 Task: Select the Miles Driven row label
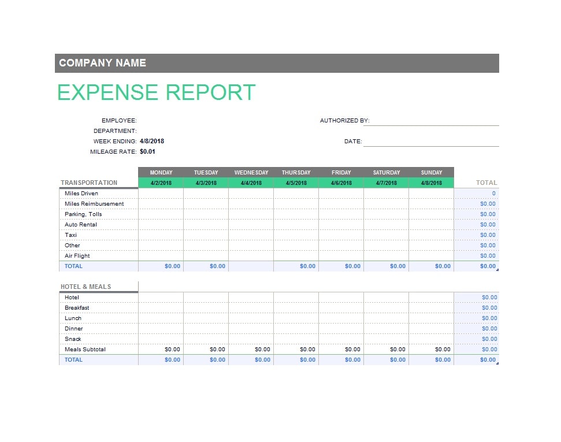[x=81, y=193]
